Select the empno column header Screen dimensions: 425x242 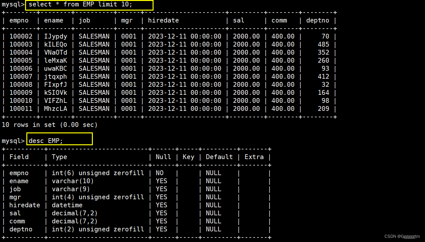pos(19,20)
